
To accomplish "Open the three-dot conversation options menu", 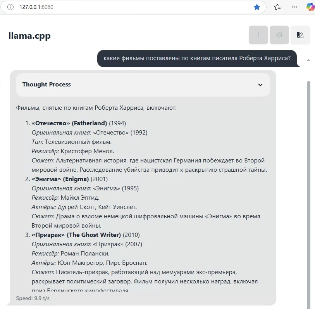I will click(258, 35).
